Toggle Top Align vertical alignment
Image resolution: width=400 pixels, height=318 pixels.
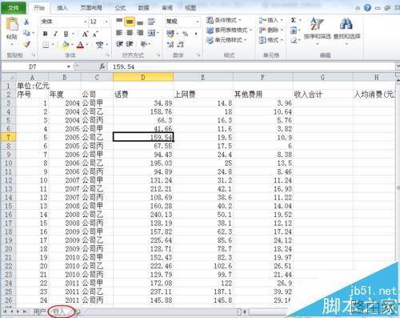click(x=119, y=21)
